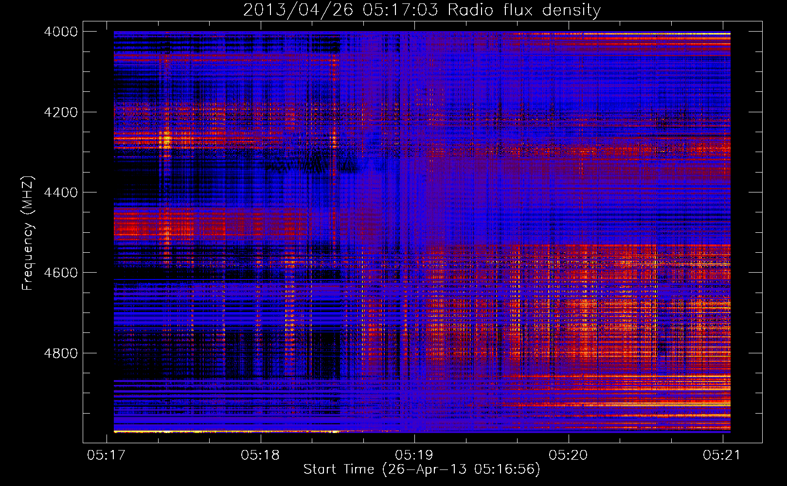787x486 pixels.
Task: Click the 4200 frequency axis label
Action: [x=61, y=112]
